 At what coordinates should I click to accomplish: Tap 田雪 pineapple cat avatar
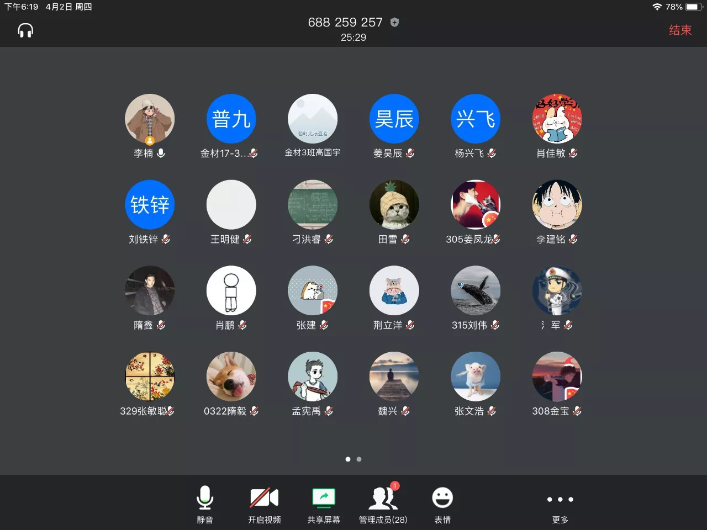(394, 205)
